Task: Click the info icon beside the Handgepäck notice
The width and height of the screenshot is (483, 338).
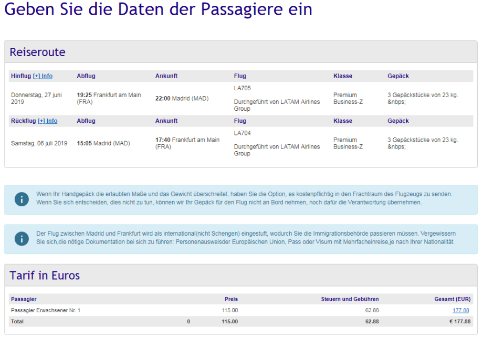Action: (22, 199)
